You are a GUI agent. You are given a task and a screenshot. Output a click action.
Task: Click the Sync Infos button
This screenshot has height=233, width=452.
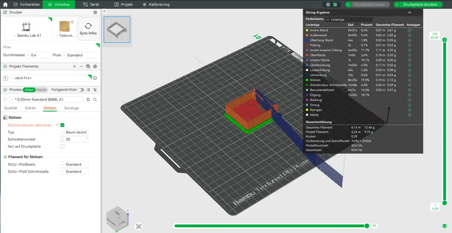[88, 29]
